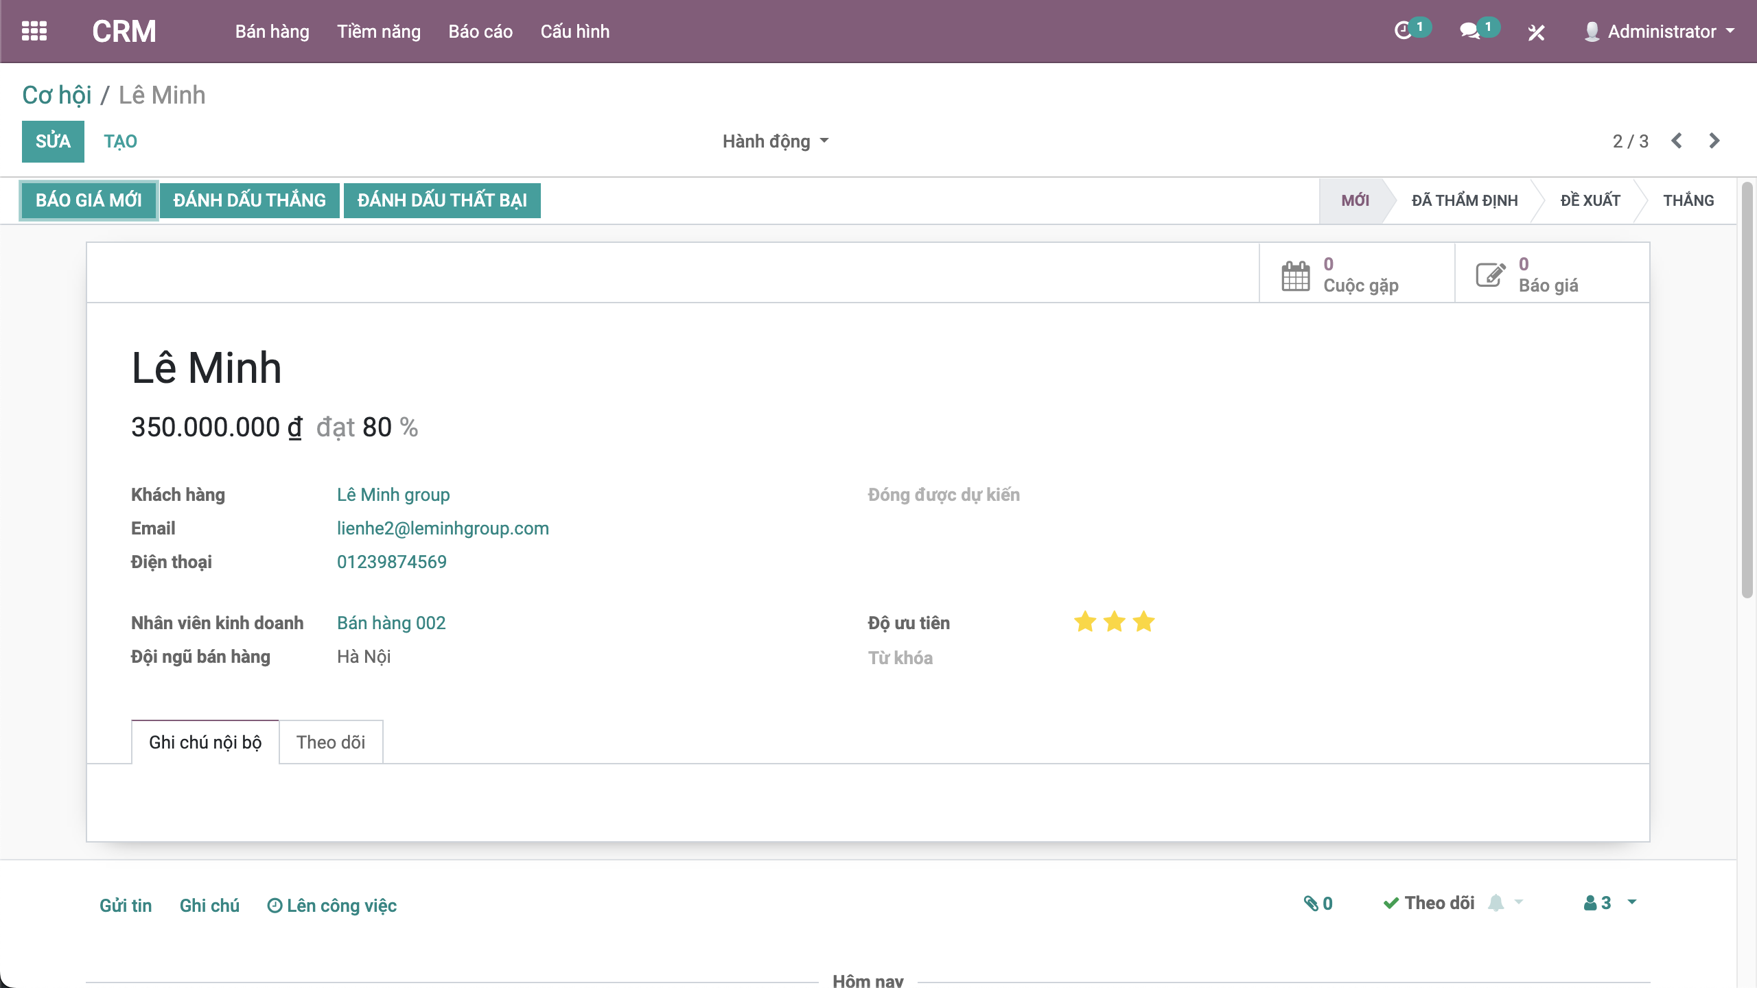Open the conversations chat icon
Screen dimensions: 1757x988
point(1470,31)
